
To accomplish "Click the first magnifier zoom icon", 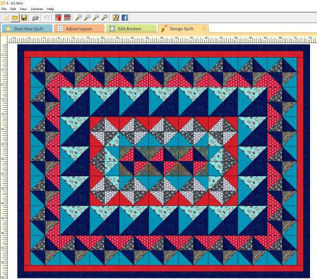I will (x=79, y=18).
